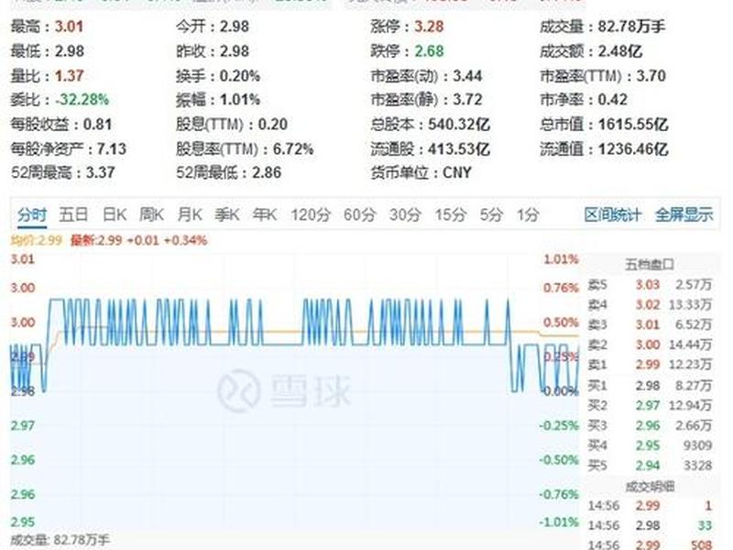The width and height of the screenshot is (733, 550).
Task: Click the 市盈率(TTM) 3.70 value
Action: point(651,76)
